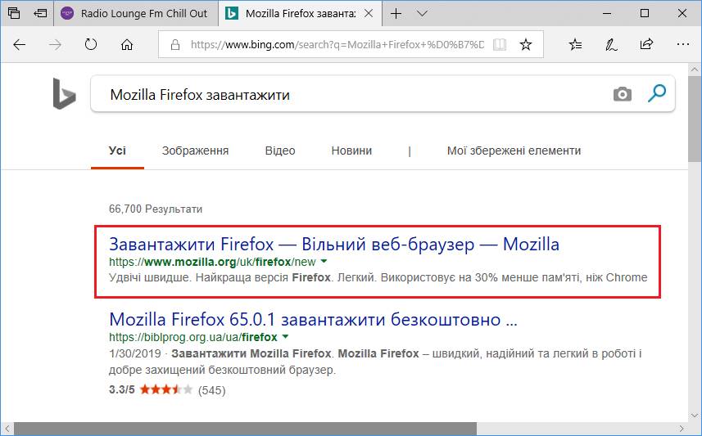Image resolution: width=702 pixels, height=436 pixels.
Task: Click the set these tabs aside icon
Action: click(x=40, y=13)
